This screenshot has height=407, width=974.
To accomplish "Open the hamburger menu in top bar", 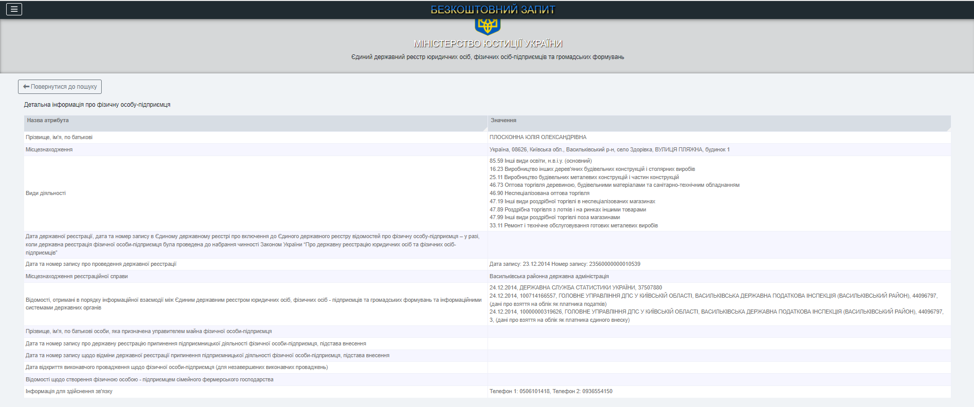I will (x=14, y=9).
